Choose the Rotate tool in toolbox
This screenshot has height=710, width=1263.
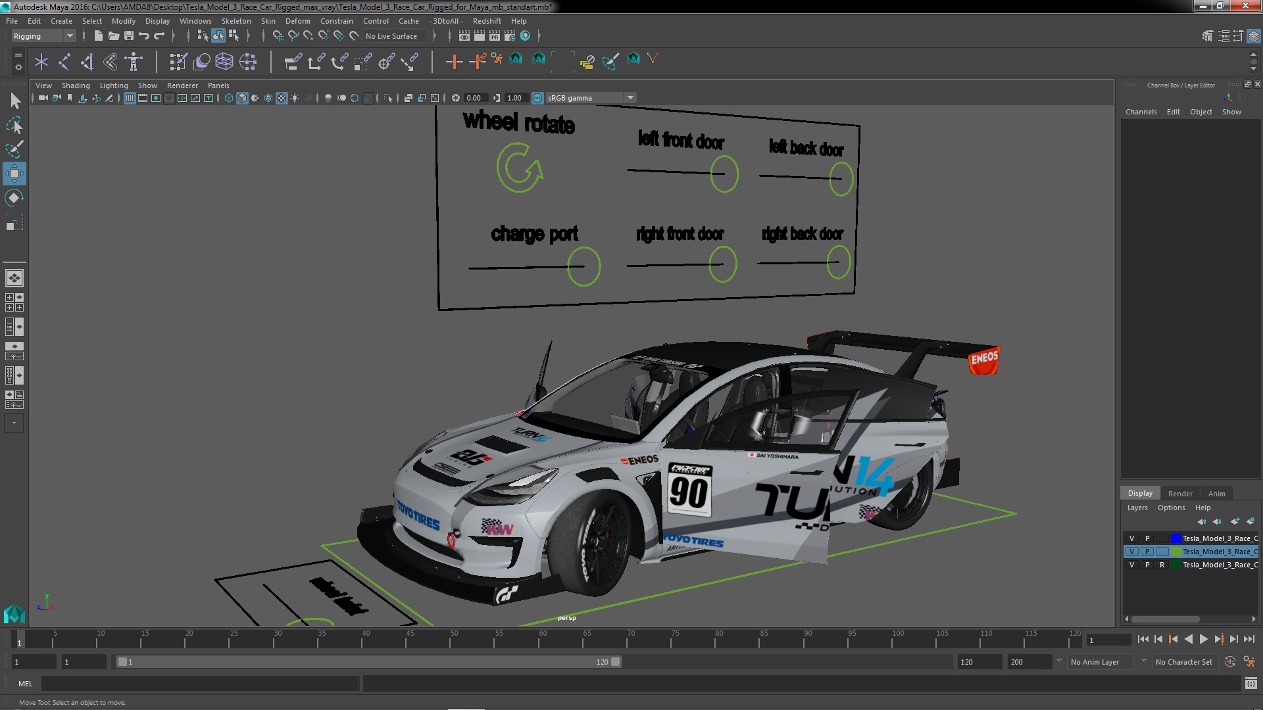pyautogui.click(x=14, y=198)
